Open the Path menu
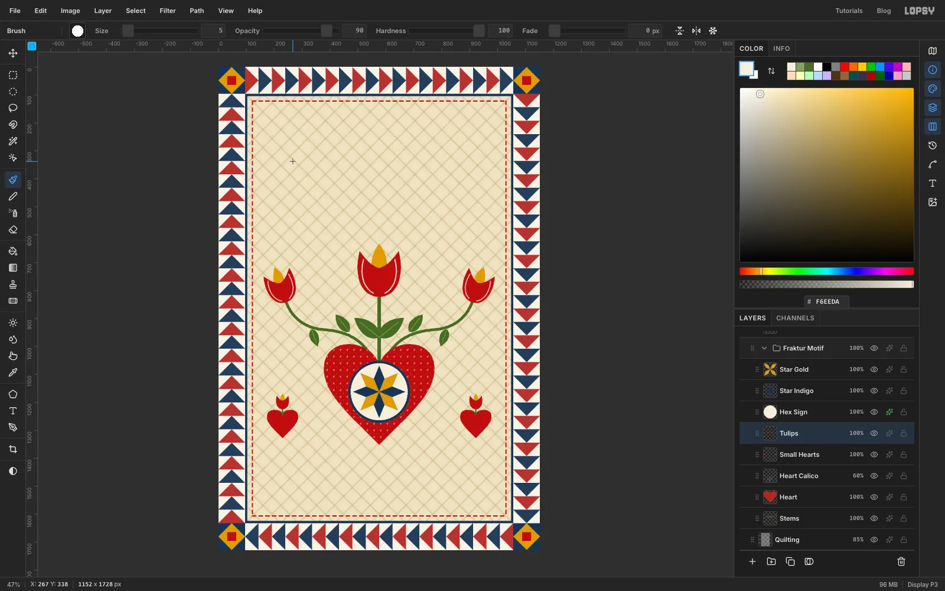Image resolution: width=945 pixels, height=591 pixels. tap(197, 11)
